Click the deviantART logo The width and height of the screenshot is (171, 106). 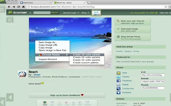pyautogui.click(x=18, y=13)
